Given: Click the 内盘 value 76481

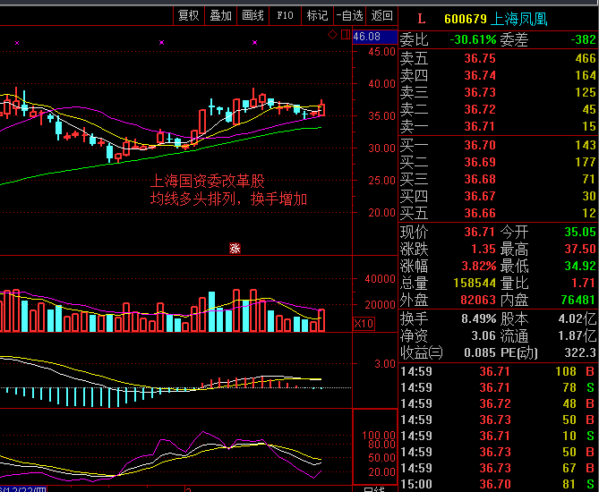Looking at the screenshot, I should point(578,300).
